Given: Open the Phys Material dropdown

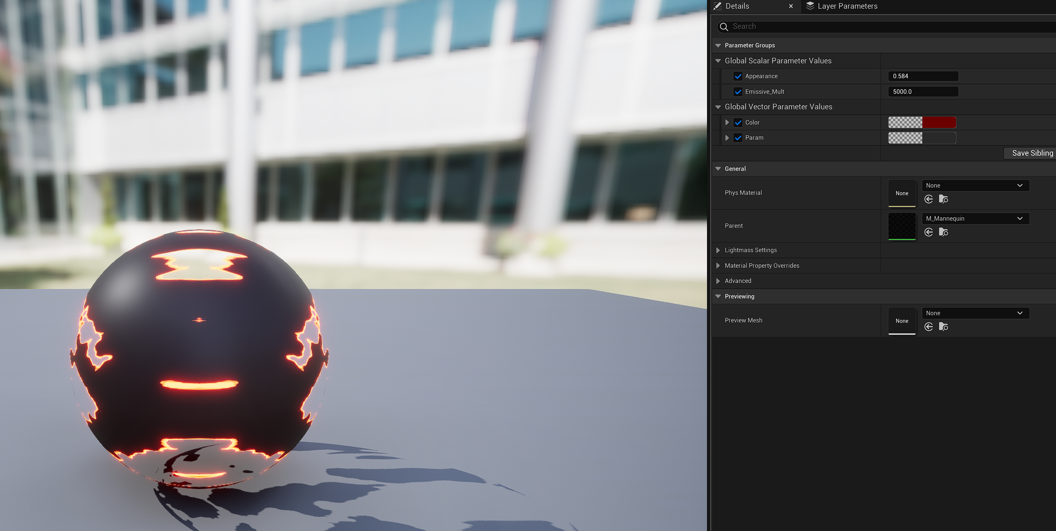Looking at the screenshot, I should pos(975,186).
